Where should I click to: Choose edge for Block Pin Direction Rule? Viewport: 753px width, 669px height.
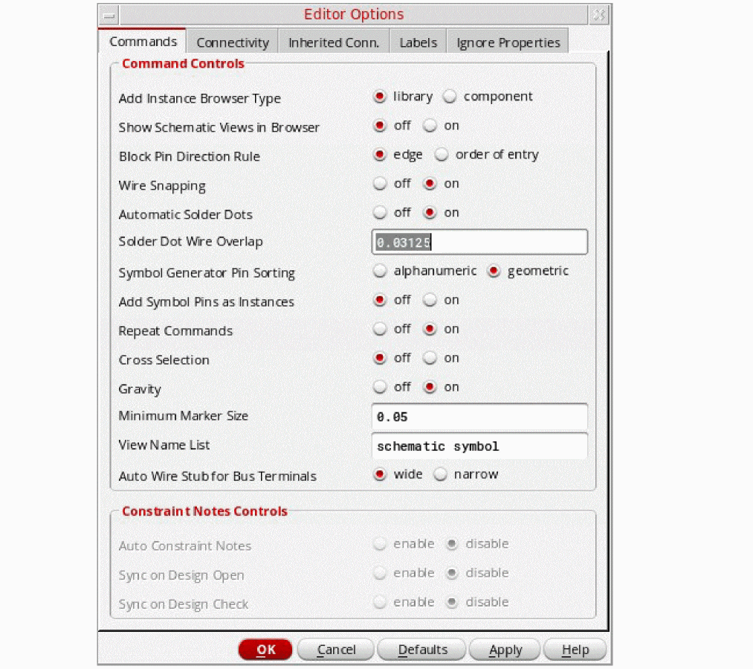tap(379, 155)
